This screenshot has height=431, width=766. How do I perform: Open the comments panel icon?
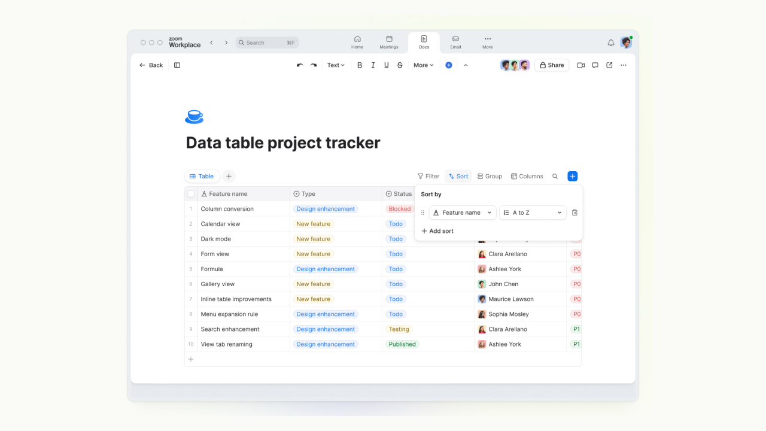tap(595, 65)
